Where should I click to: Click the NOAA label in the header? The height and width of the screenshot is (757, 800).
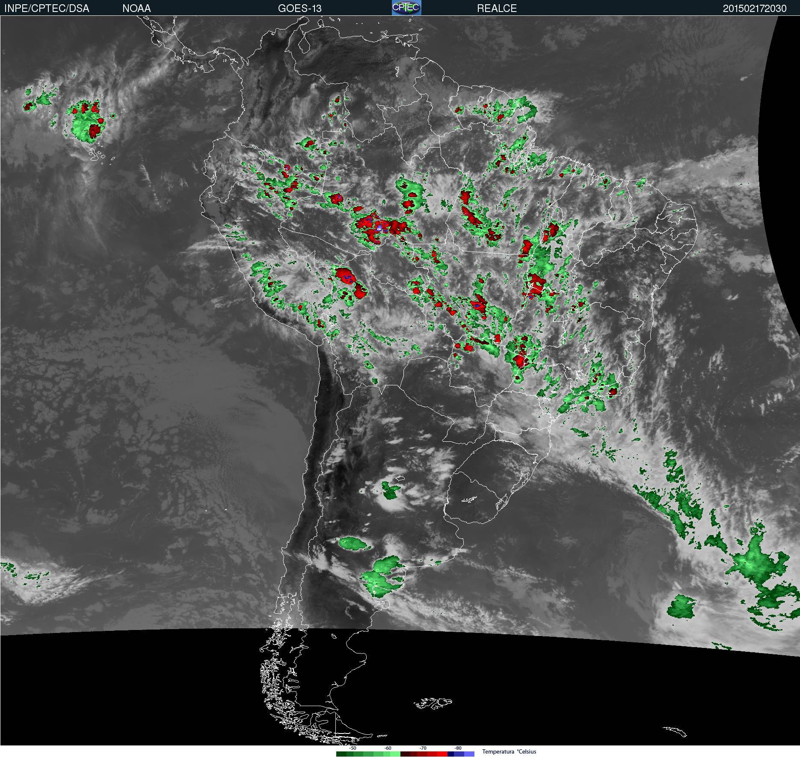coord(136,9)
